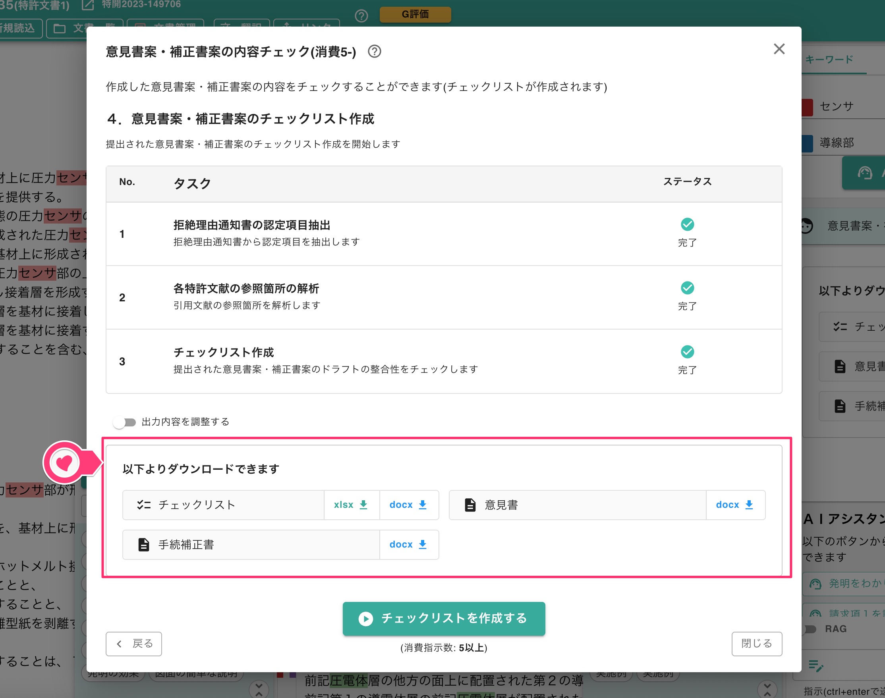Open help icon next to dialog title
The height and width of the screenshot is (698, 885).
(374, 52)
